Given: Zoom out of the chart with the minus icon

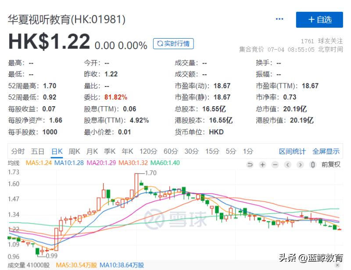Looking at the screenshot, I should 275,164.
